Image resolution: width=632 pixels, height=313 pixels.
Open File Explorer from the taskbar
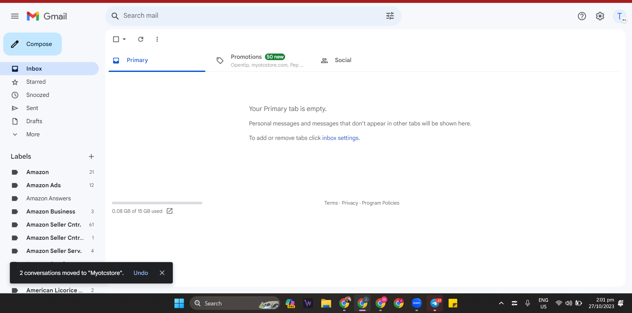(326, 303)
